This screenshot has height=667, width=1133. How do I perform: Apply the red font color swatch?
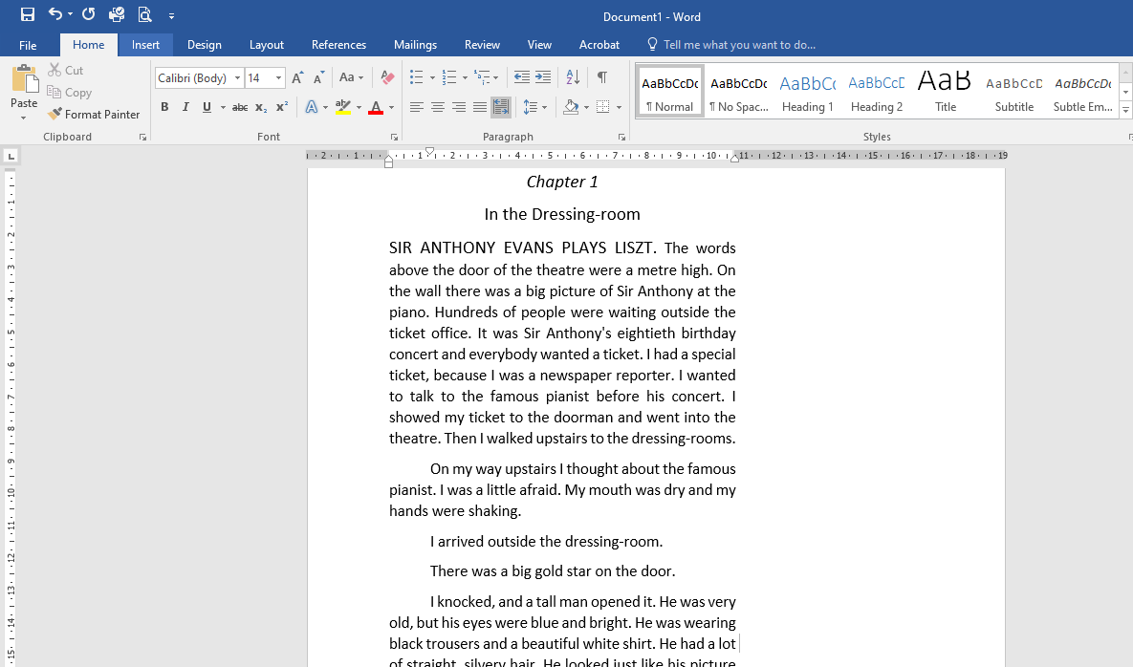pyautogui.click(x=376, y=108)
